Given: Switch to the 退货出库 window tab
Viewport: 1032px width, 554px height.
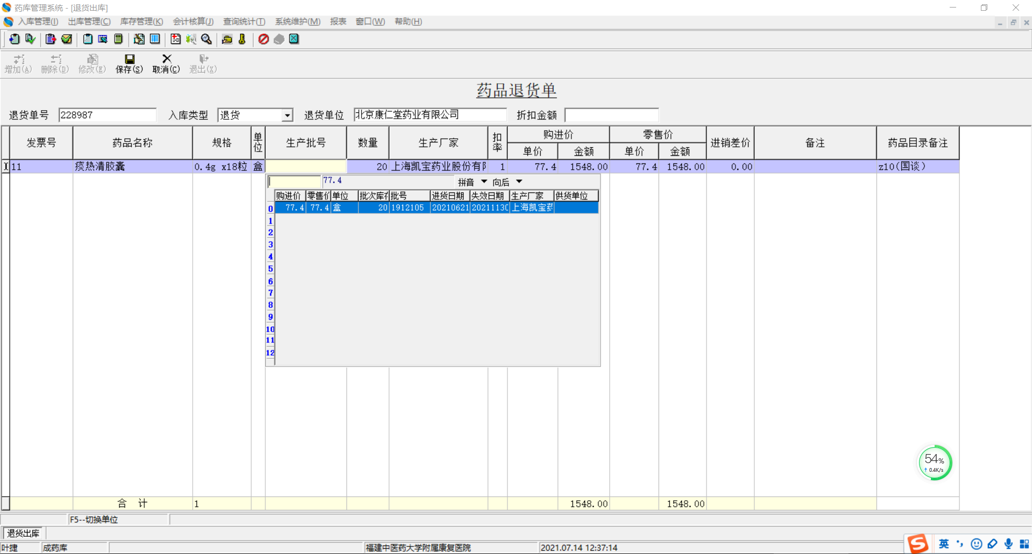Looking at the screenshot, I should (x=23, y=533).
